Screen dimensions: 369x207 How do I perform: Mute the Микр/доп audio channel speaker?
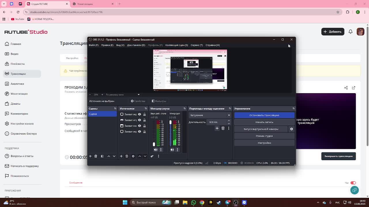[172, 149]
